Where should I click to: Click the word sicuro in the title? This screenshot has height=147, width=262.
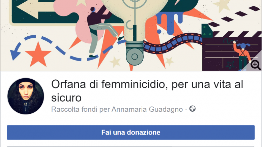(x=66, y=98)
